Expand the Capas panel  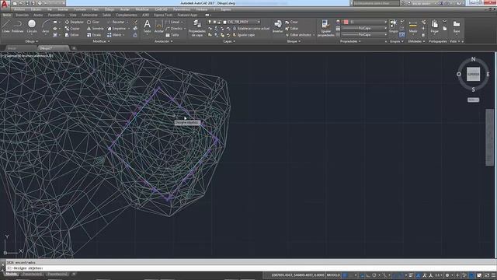click(229, 41)
